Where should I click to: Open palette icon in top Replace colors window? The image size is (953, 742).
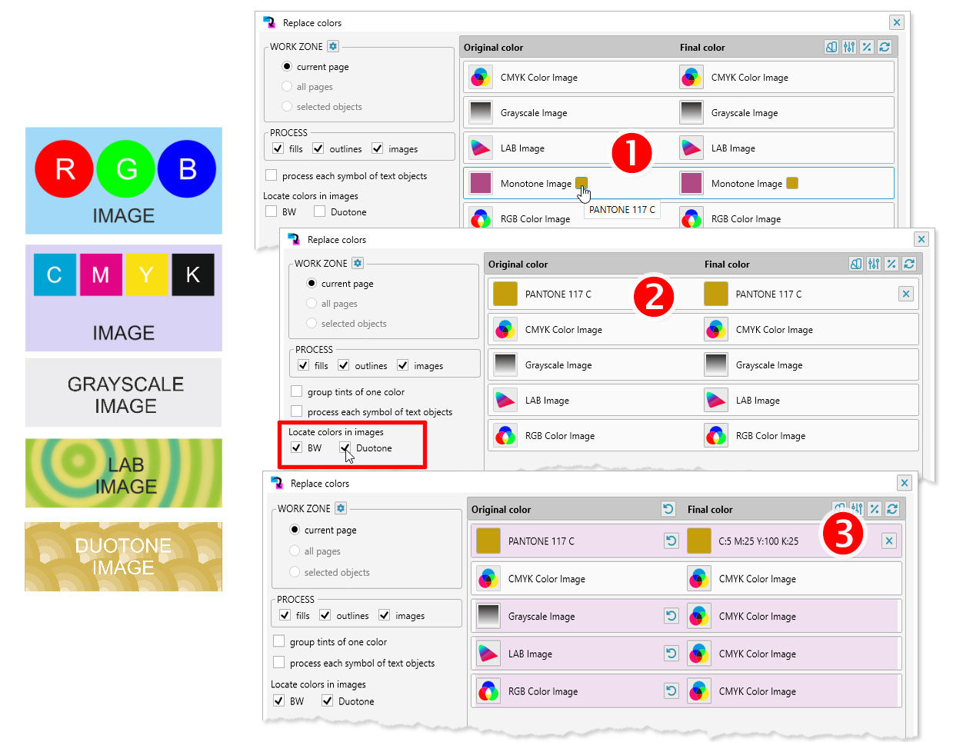(x=831, y=47)
